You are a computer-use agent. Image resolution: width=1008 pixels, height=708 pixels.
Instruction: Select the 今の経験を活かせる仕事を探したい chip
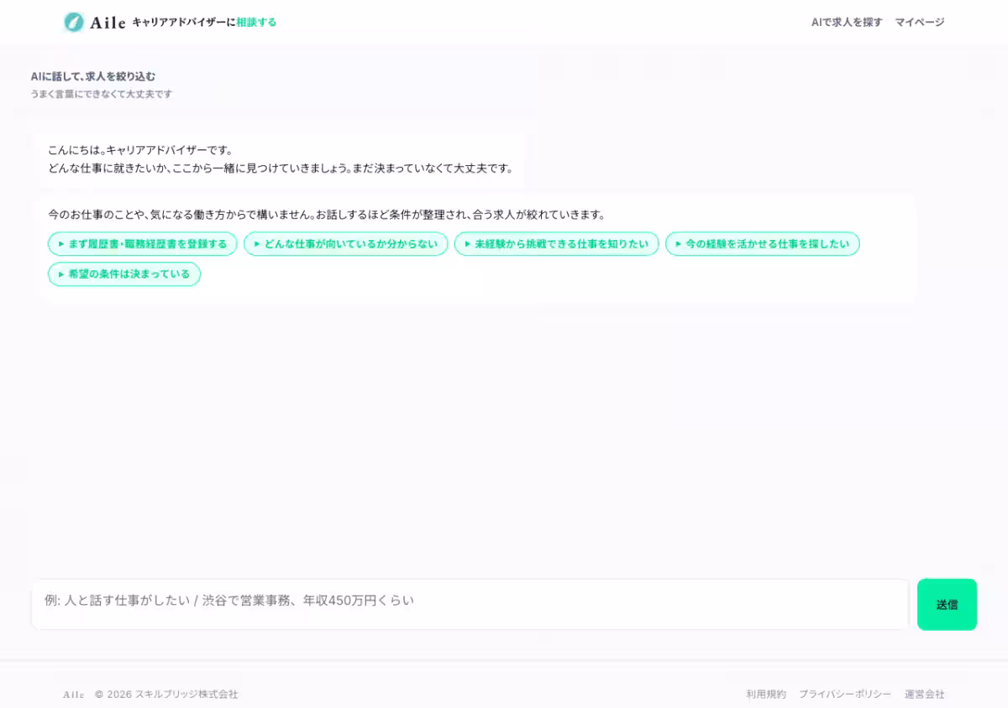763,244
